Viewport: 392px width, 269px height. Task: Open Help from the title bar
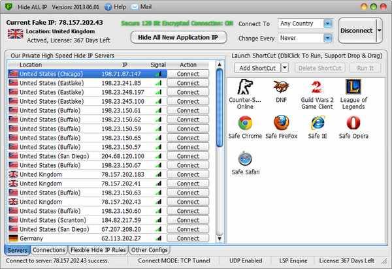115,7
